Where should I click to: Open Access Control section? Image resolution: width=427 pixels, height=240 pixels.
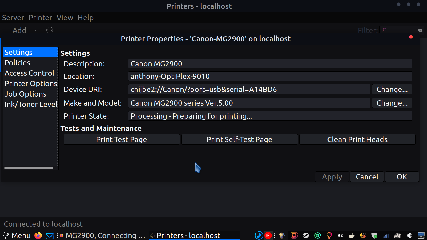point(31,73)
